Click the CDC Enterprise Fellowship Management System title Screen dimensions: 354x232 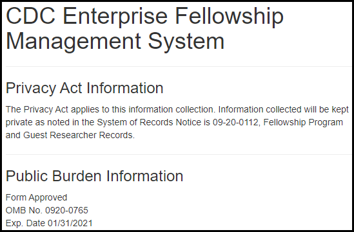pyautogui.click(x=144, y=28)
